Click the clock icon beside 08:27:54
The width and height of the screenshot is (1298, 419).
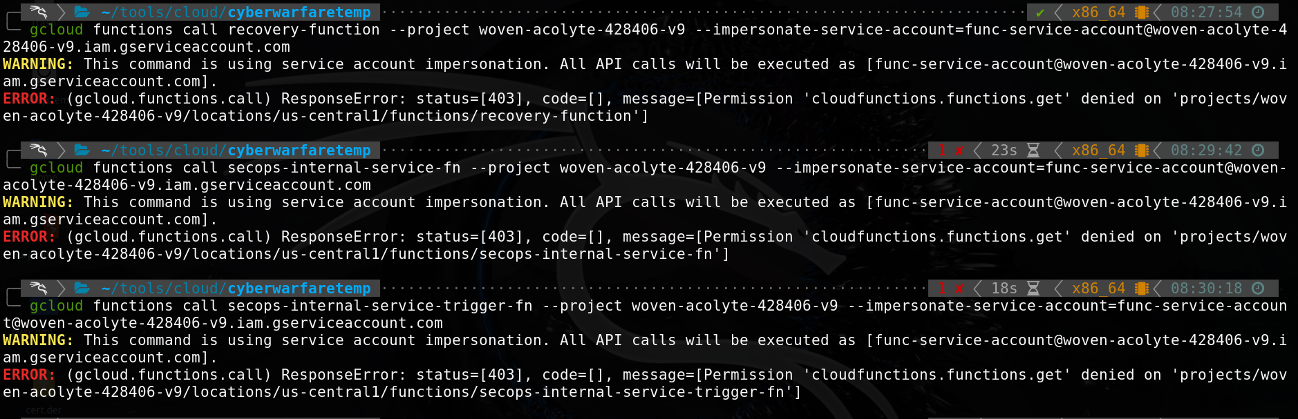[1258, 12]
